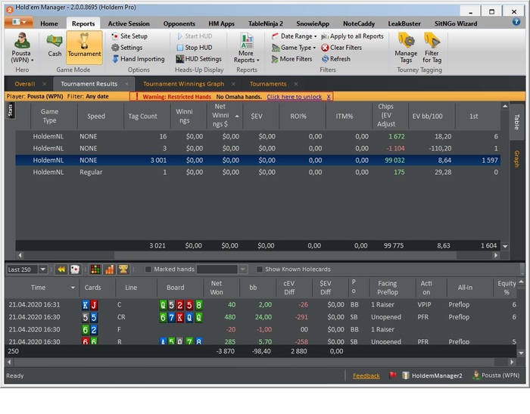Refresh the report

(336, 59)
